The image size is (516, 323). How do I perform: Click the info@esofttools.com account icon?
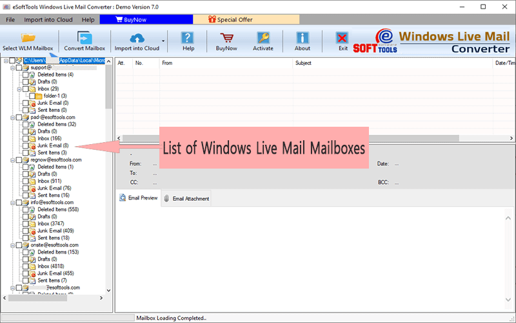pyautogui.click(x=26, y=203)
